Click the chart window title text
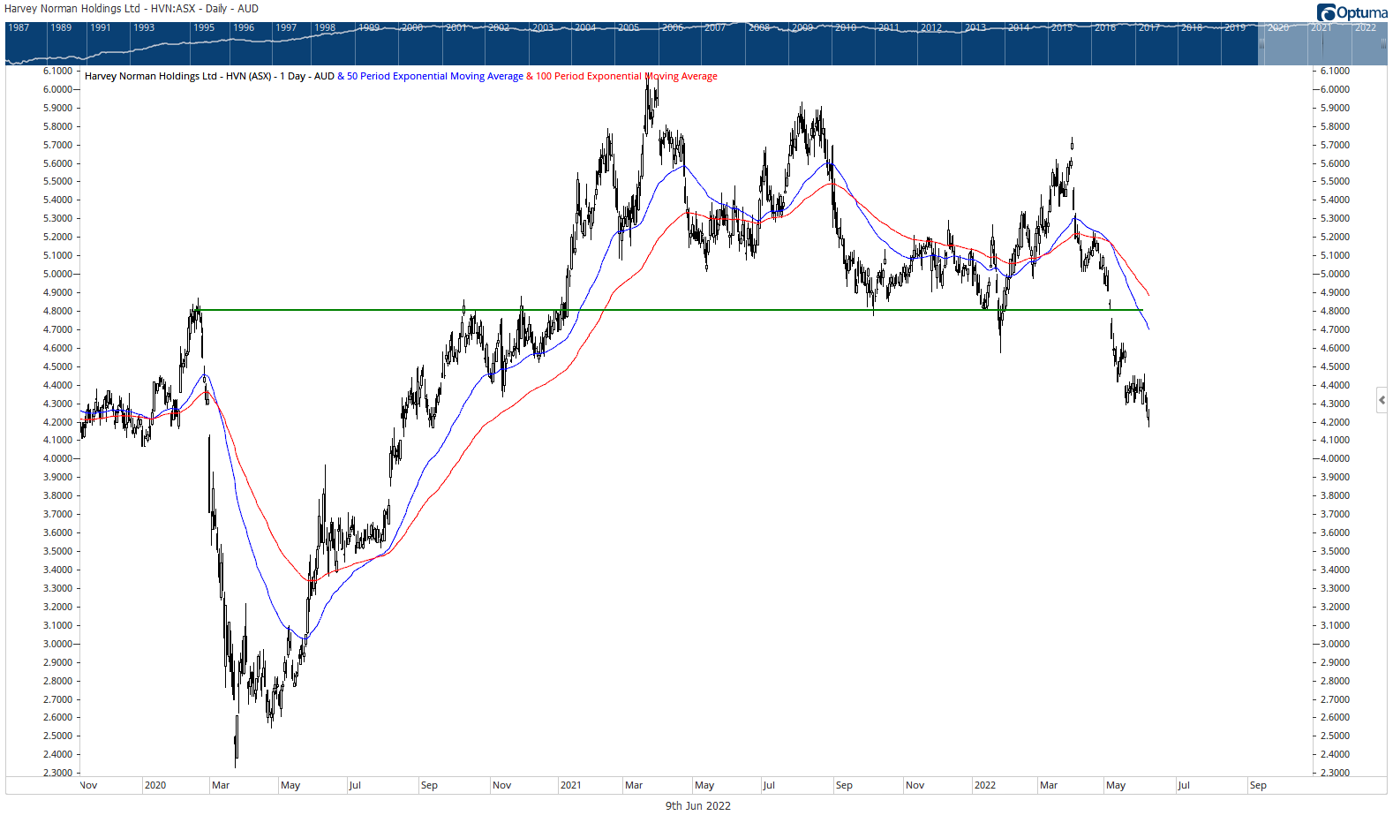1393x823 pixels. [x=132, y=9]
